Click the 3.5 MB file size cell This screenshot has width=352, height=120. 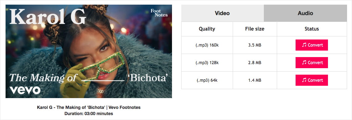[255, 45]
